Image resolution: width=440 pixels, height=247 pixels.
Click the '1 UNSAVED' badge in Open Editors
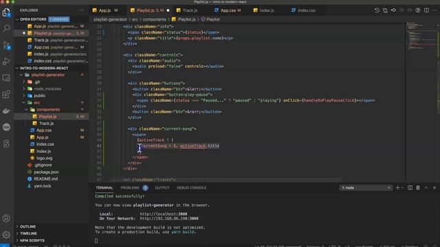coord(59,19)
